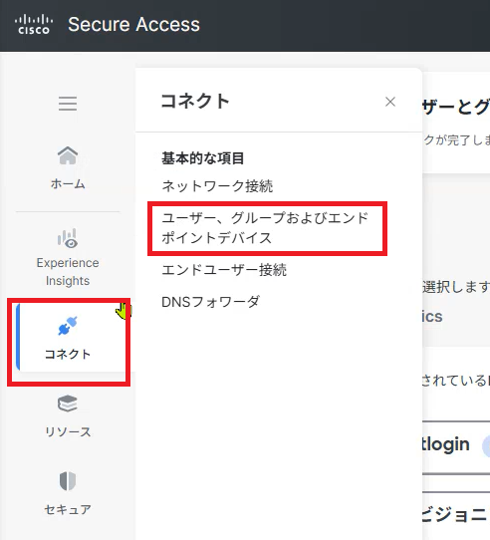
Task: Select ユーザー、グループおよびエンドポイントデバイス
Action: pyautogui.click(x=265, y=228)
